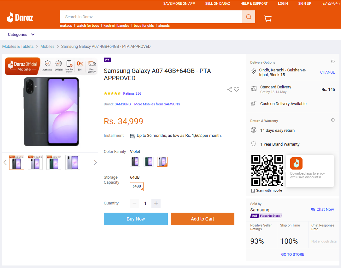Open second thumbnail with violet phone
The width and height of the screenshot is (341, 268).
point(35,162)
